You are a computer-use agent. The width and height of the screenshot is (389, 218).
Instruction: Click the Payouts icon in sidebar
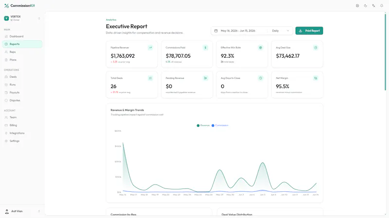pyautogui.click(x=6, y=93)
